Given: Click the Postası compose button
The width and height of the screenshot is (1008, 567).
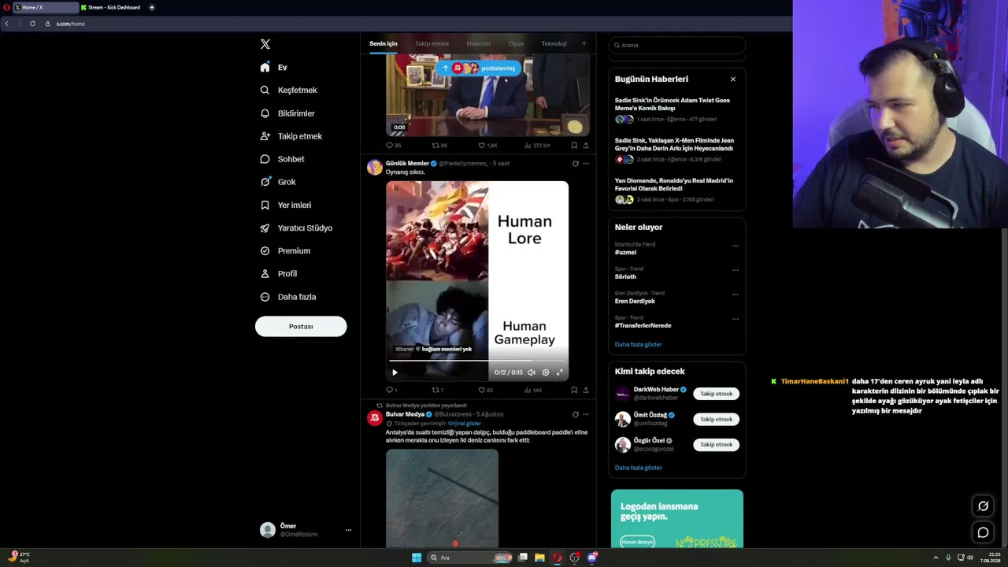Looking at the screenshot, I should [301, 327].
